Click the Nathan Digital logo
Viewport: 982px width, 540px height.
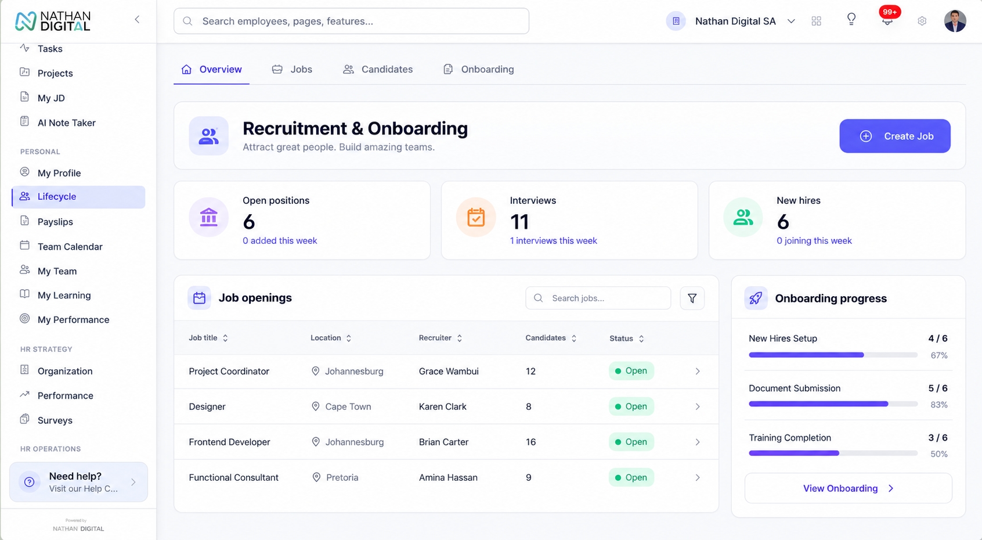pyautogui.click(x=52, y=21)
